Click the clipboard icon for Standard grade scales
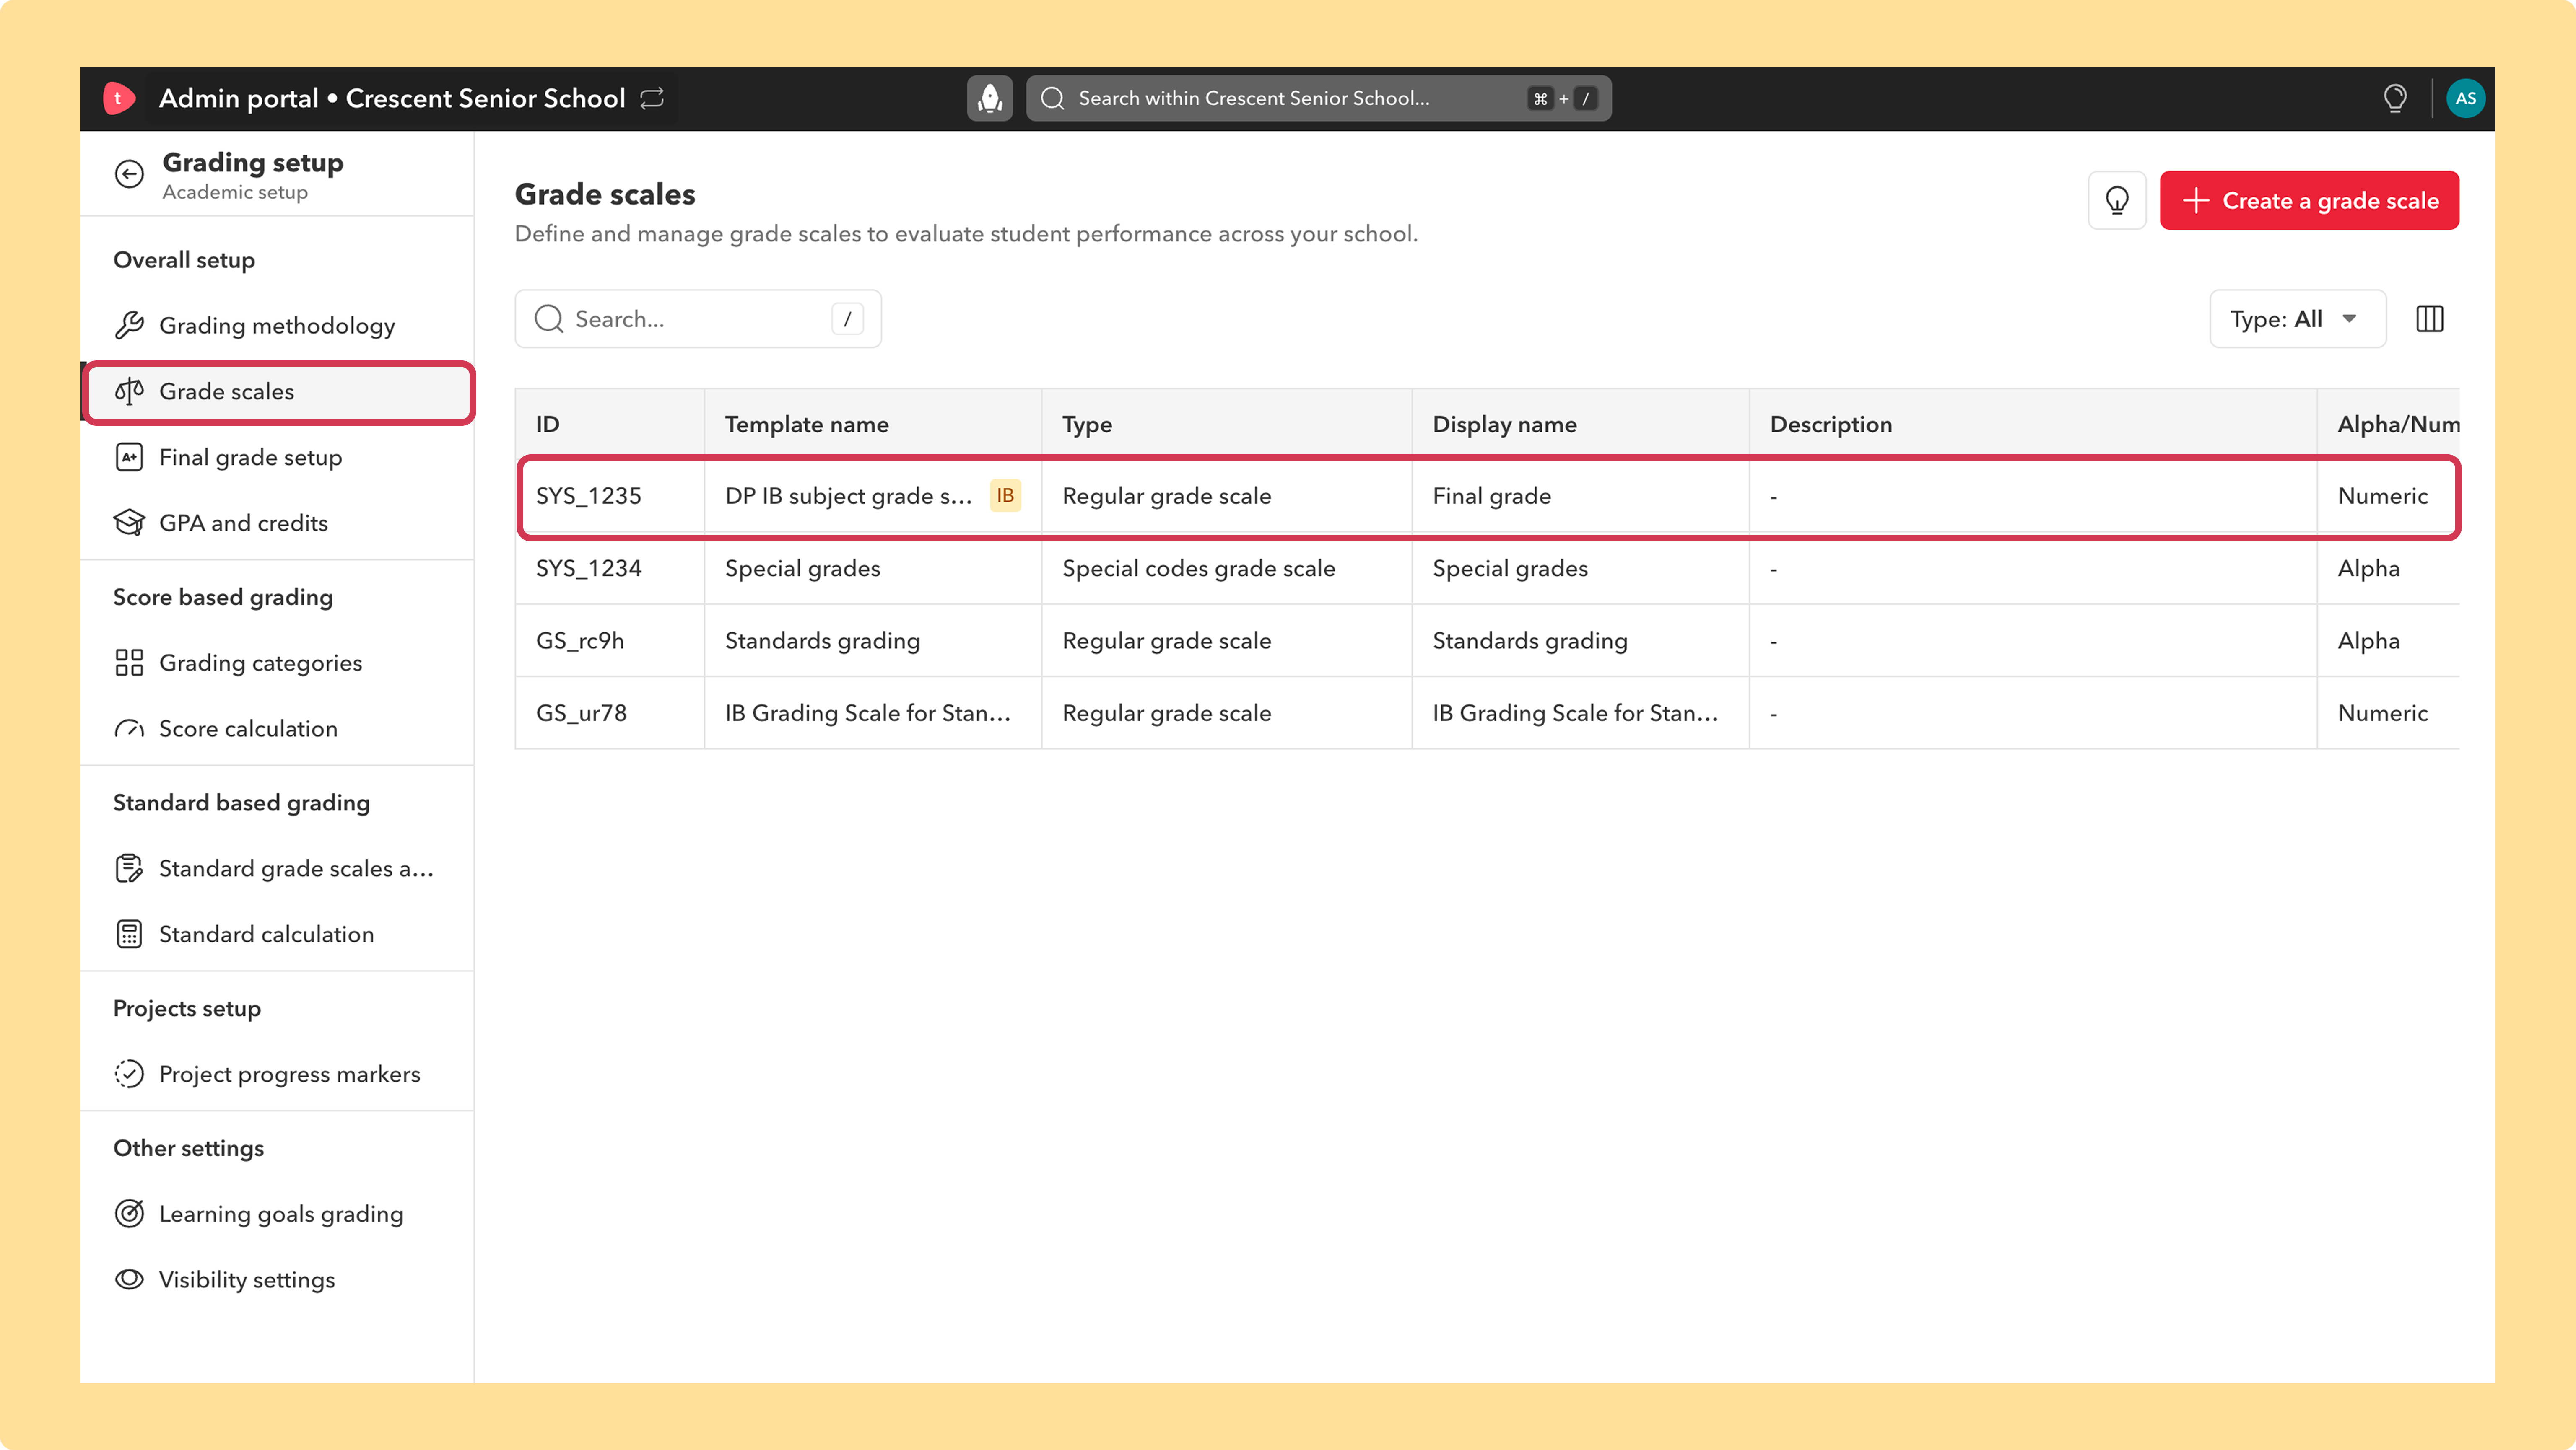 [x=129, y=868]
